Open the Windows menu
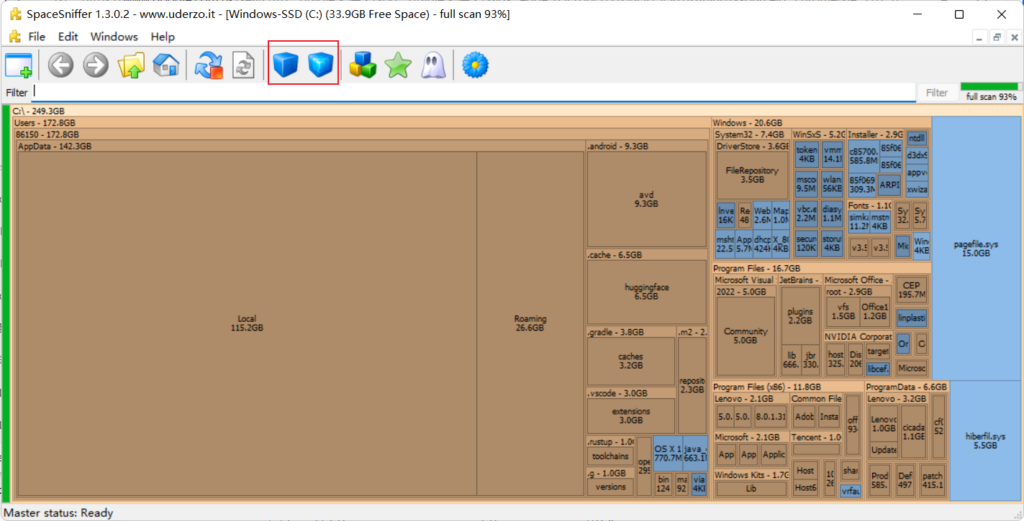1024x521 pixels. (114, 37)
